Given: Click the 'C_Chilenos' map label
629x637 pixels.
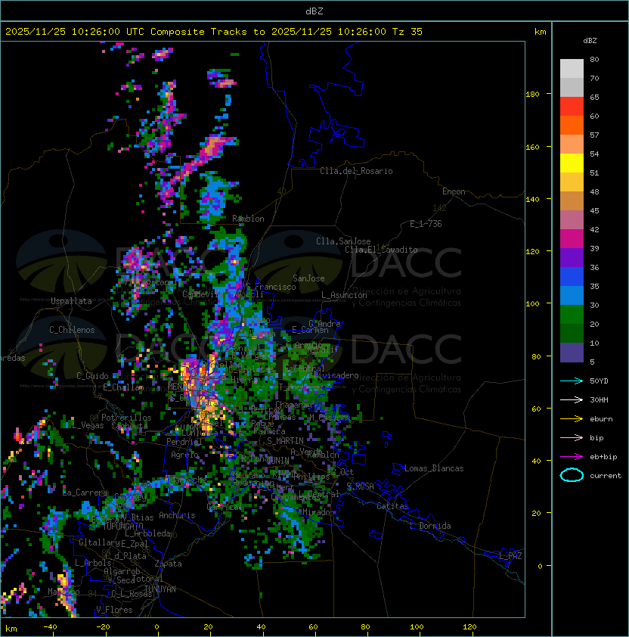Looking at the screenshot, I should (72, 330).
